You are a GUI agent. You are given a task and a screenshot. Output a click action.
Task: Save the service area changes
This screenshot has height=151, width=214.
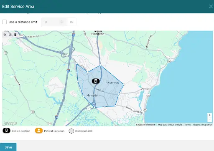click(x=8, y=147)
